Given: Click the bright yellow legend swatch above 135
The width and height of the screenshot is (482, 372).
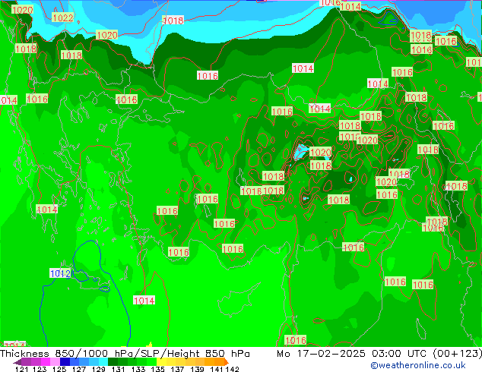Looking at the screenshot, I should pos(162,362).
